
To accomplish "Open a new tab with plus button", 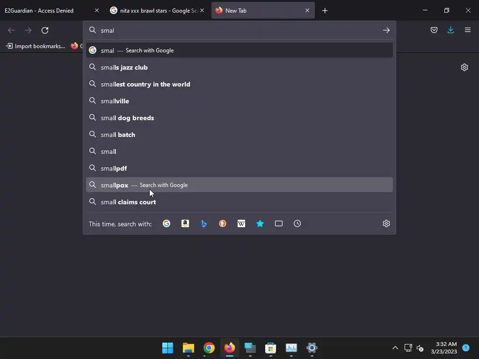I will [x=325, y=11].
